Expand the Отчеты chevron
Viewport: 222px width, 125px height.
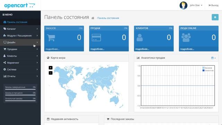[37, 76]
